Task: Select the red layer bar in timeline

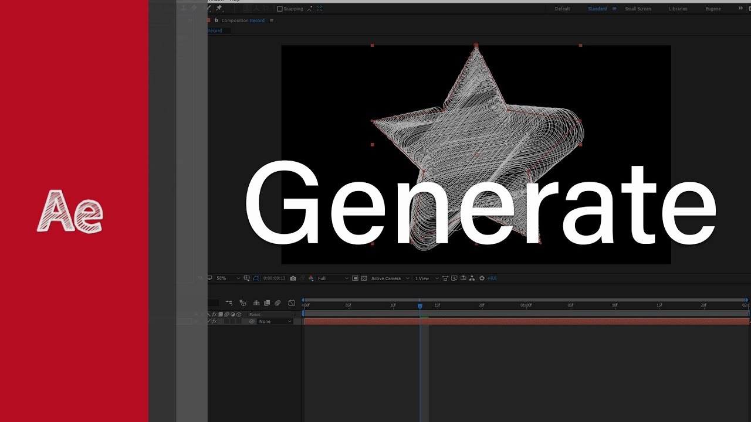Action: pyautogui.click(x=526, y=321)
